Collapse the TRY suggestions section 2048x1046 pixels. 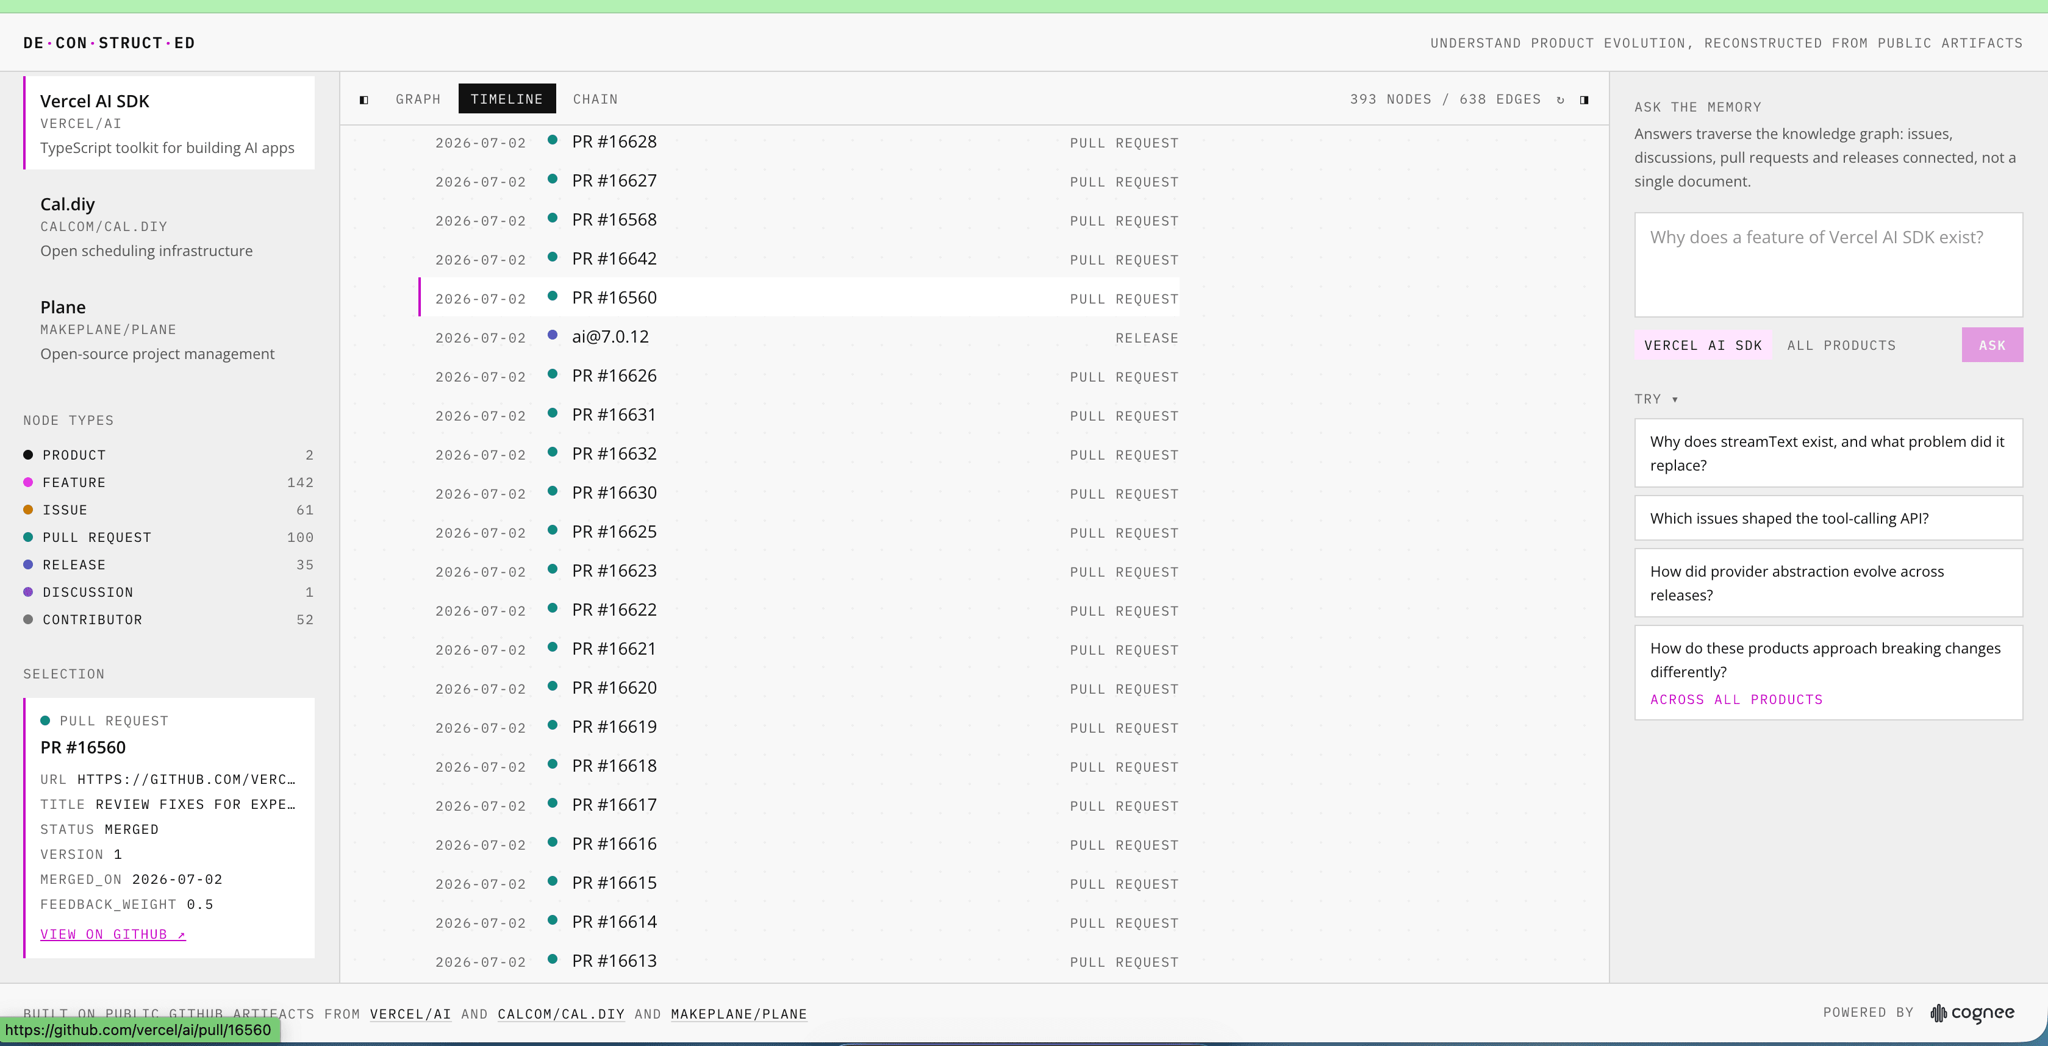(x=1656, y=399)
